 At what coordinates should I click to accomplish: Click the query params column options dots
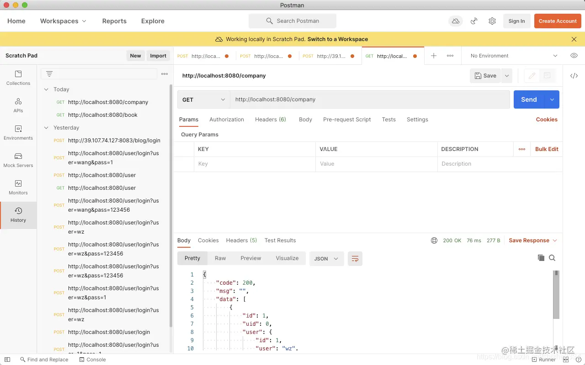click(x=522, y=149)
